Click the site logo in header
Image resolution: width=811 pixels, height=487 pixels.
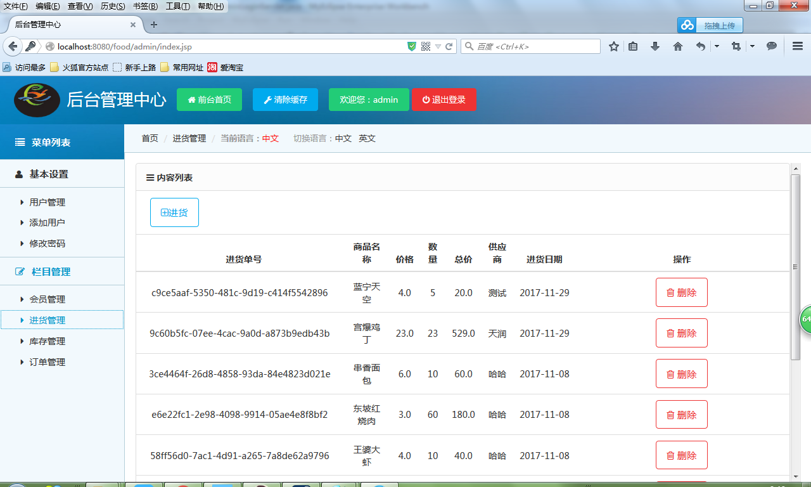[37, 100]
